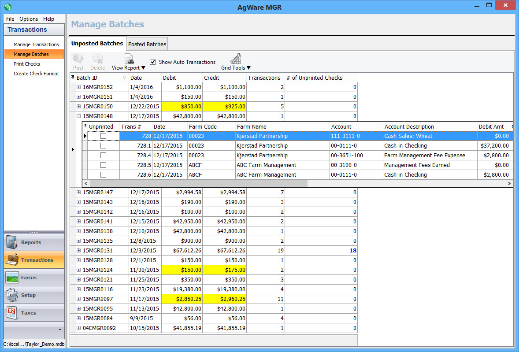Go to Manage Transactions link
The image size is (519, 352).
(36, 44)
